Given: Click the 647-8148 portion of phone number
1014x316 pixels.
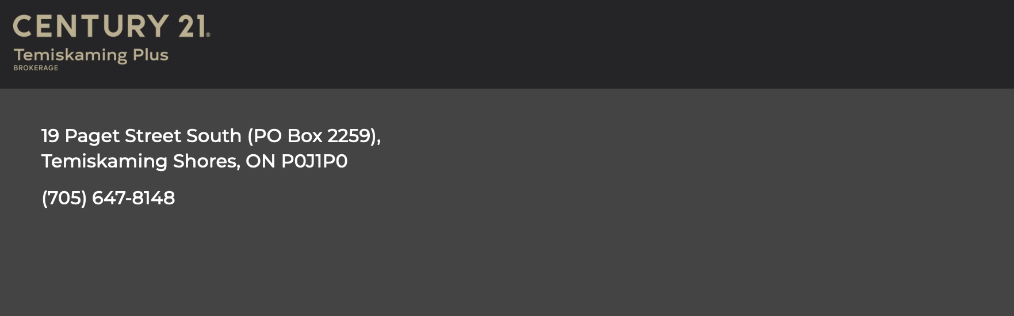Looking at the screenshot, I should pos(133,198).
